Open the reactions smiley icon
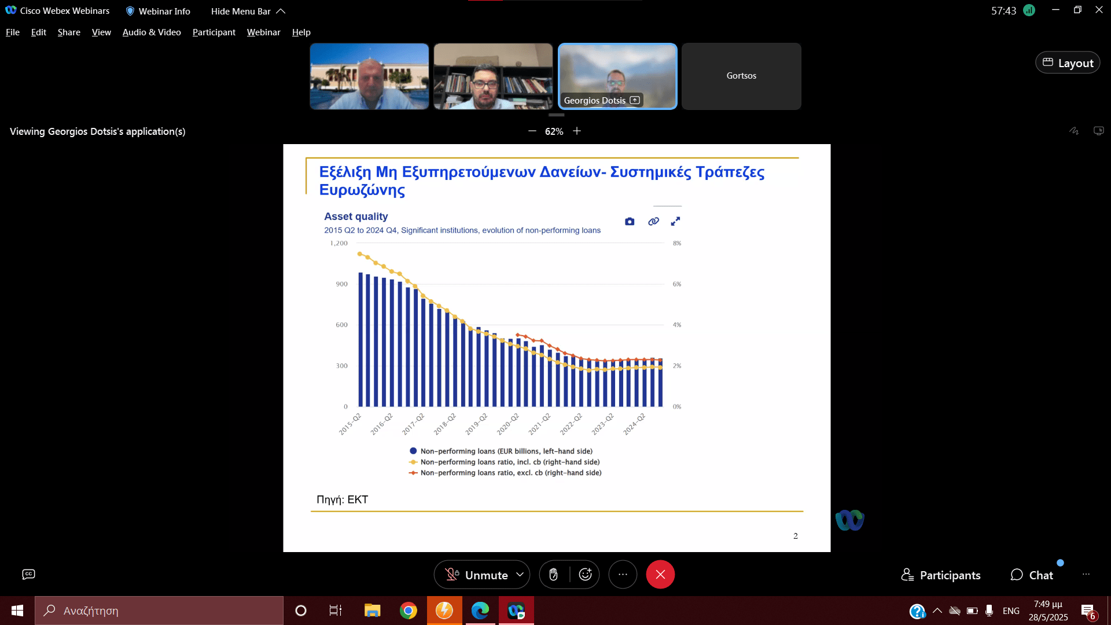Screen dimensions: 1111x625 click(x=585, y=575)
